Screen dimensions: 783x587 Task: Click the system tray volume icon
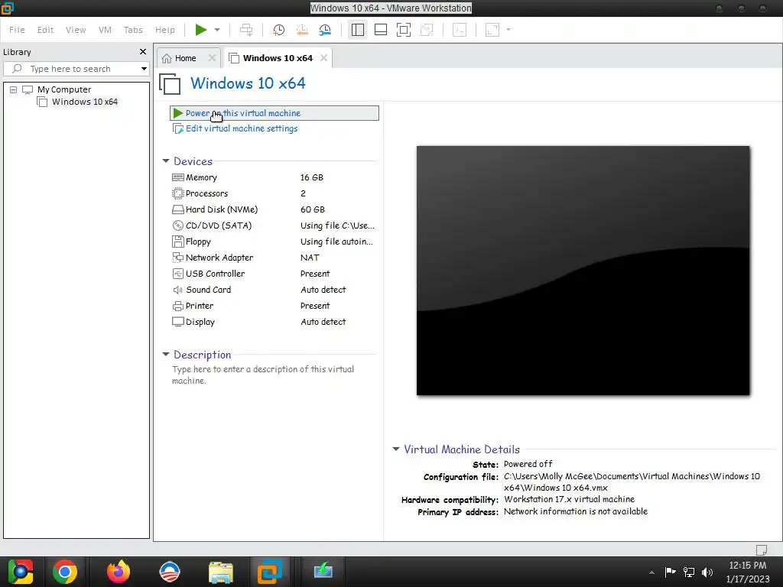707,572
